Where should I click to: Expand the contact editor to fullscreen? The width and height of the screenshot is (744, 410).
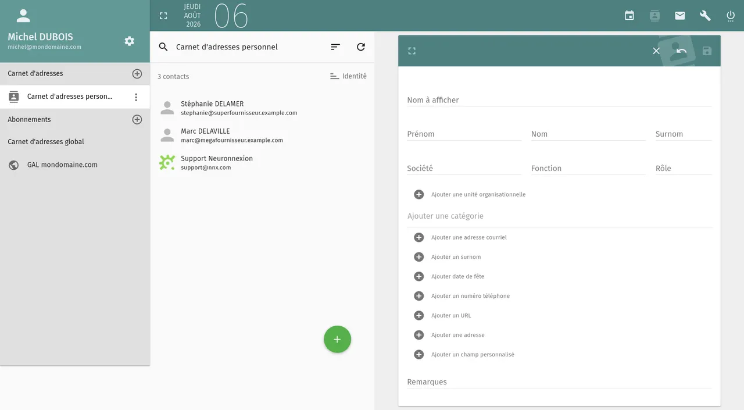coord(412,51)
